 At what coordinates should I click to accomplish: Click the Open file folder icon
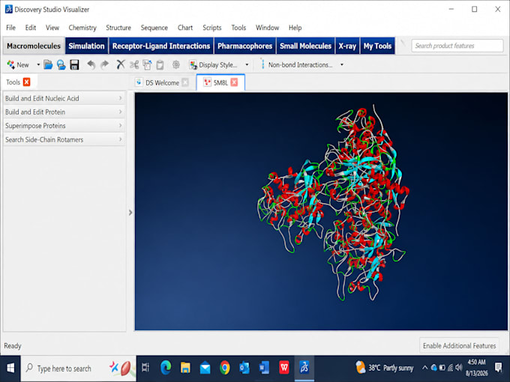pyautogui.click(x=48, y=65)
